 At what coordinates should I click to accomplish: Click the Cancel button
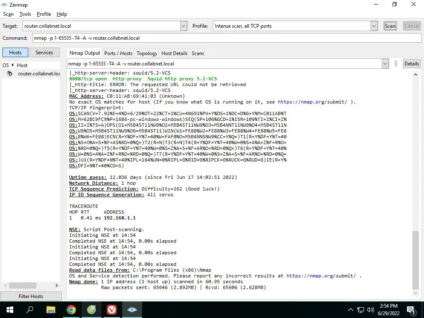412,26
